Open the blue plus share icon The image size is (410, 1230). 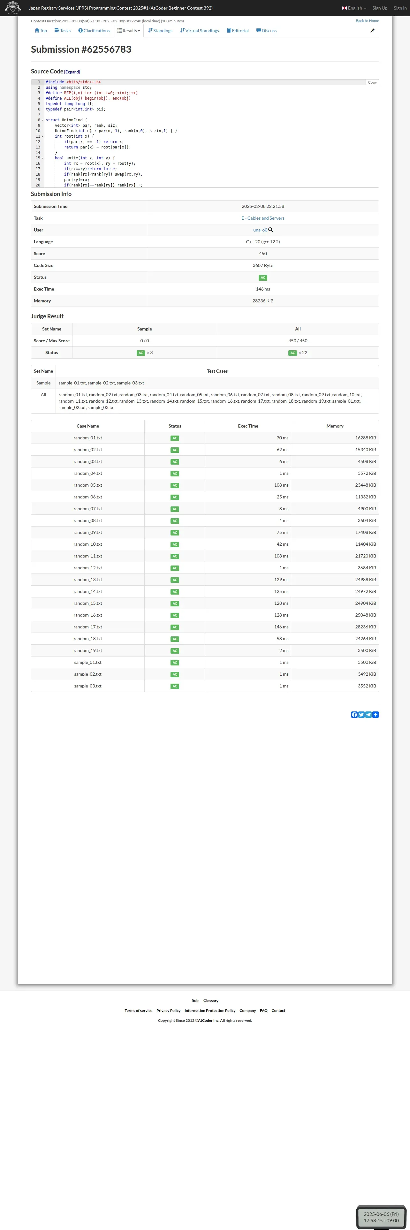(376, 714)
